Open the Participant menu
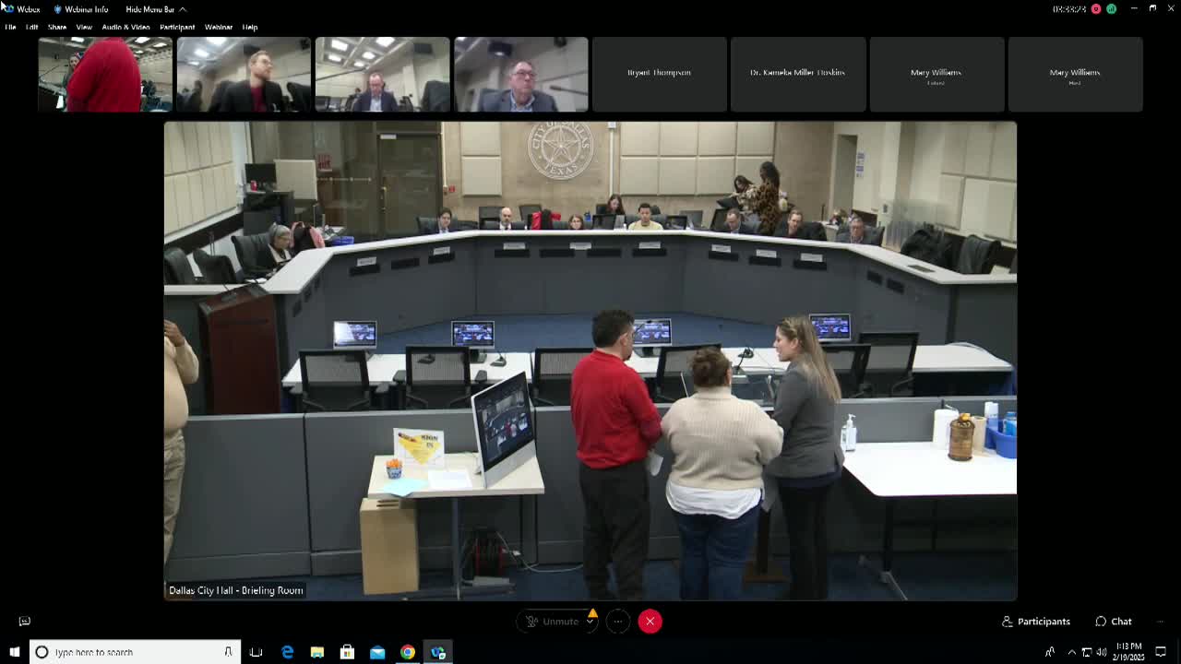1181x664 pixels. (x=177, y=27)
